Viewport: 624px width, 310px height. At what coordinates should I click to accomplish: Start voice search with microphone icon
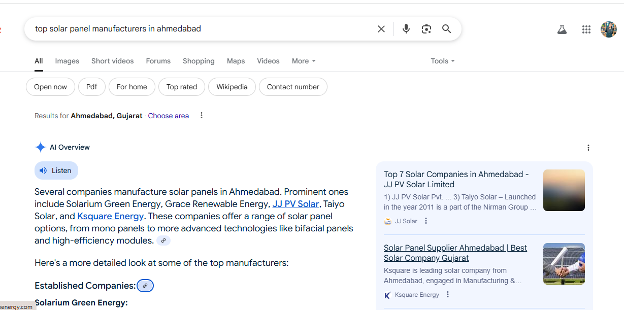click(x=406, y=29)
